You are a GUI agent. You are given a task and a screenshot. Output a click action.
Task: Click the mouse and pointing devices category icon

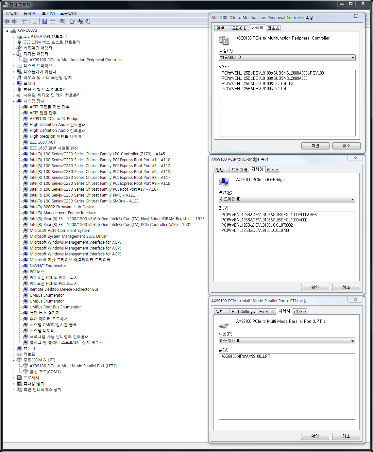(x=19, y=78)
